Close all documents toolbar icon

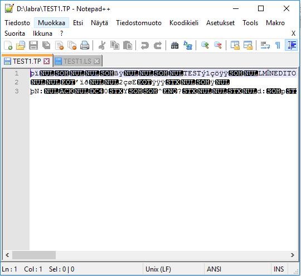(x=72, y=45)
